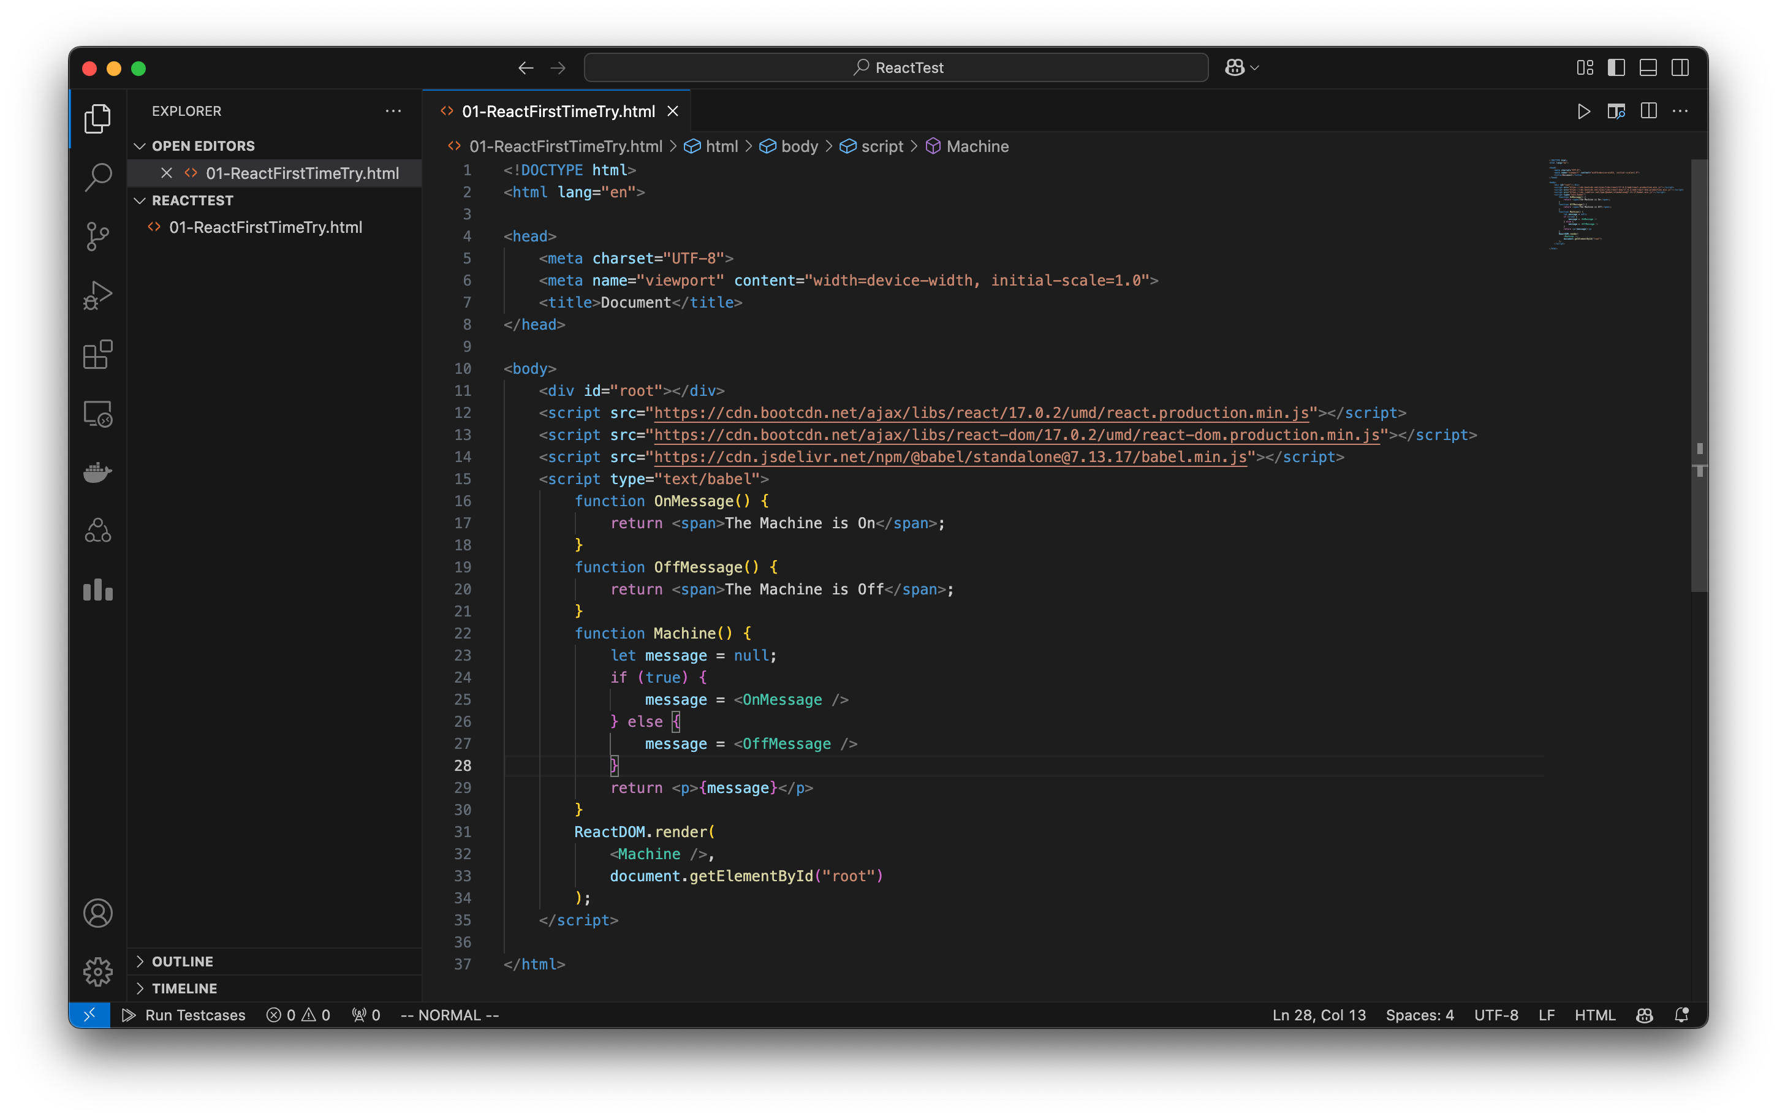Image resolution: width=1777 pixels, height=1119 pixels.
Task: Open the Remote Explorer view
Action: point(97,414)
